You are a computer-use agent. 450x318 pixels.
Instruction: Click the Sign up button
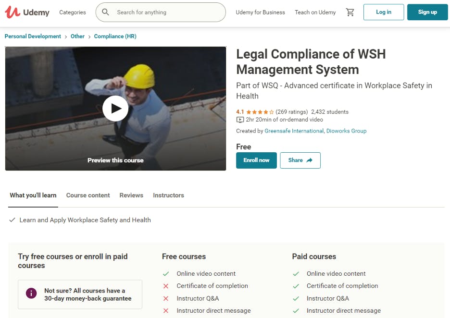[427, 12]
